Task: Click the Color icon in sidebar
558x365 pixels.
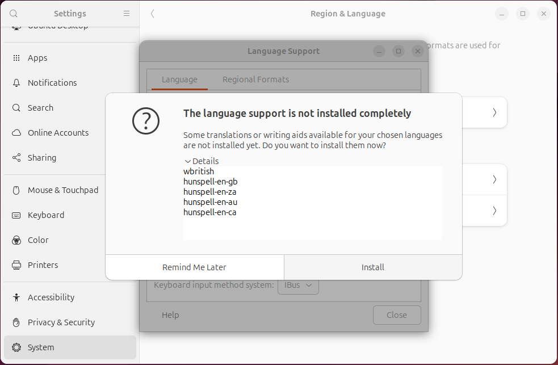Action: (16, 241)
